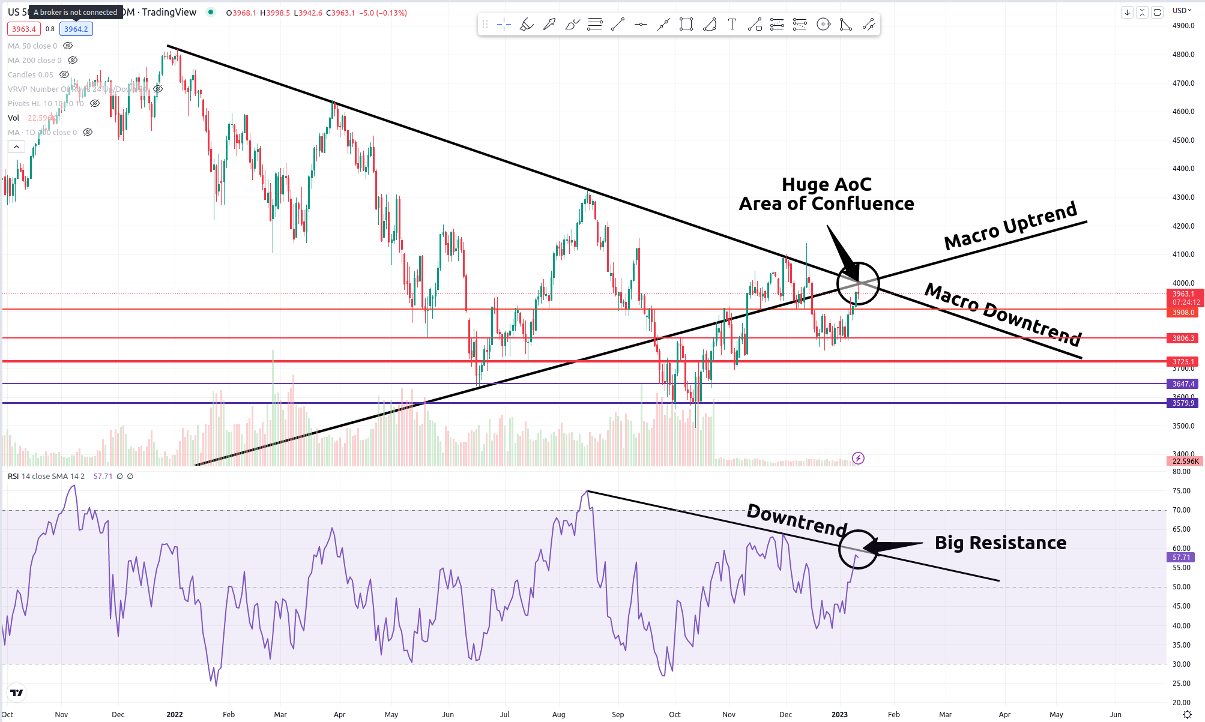Collapse the indicator legend list
Screen dimensions: 1205x722
[x=16, y=146]
